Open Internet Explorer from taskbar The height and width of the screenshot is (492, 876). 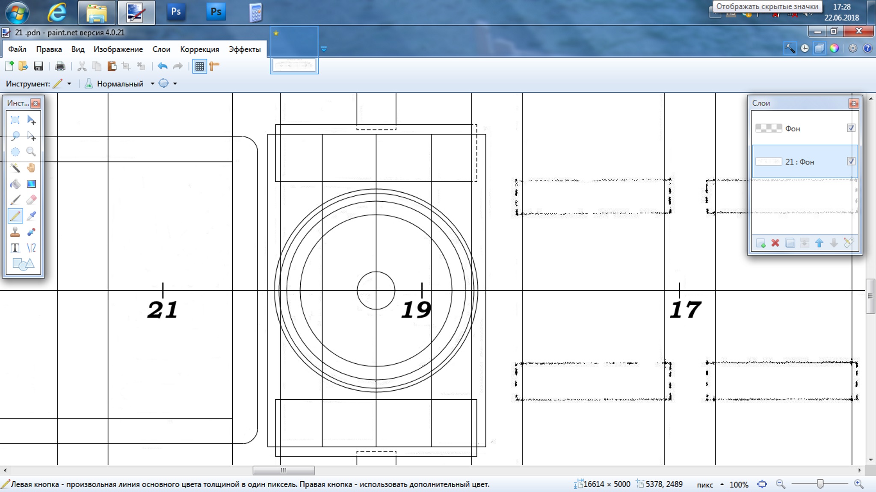pos(56,12)
